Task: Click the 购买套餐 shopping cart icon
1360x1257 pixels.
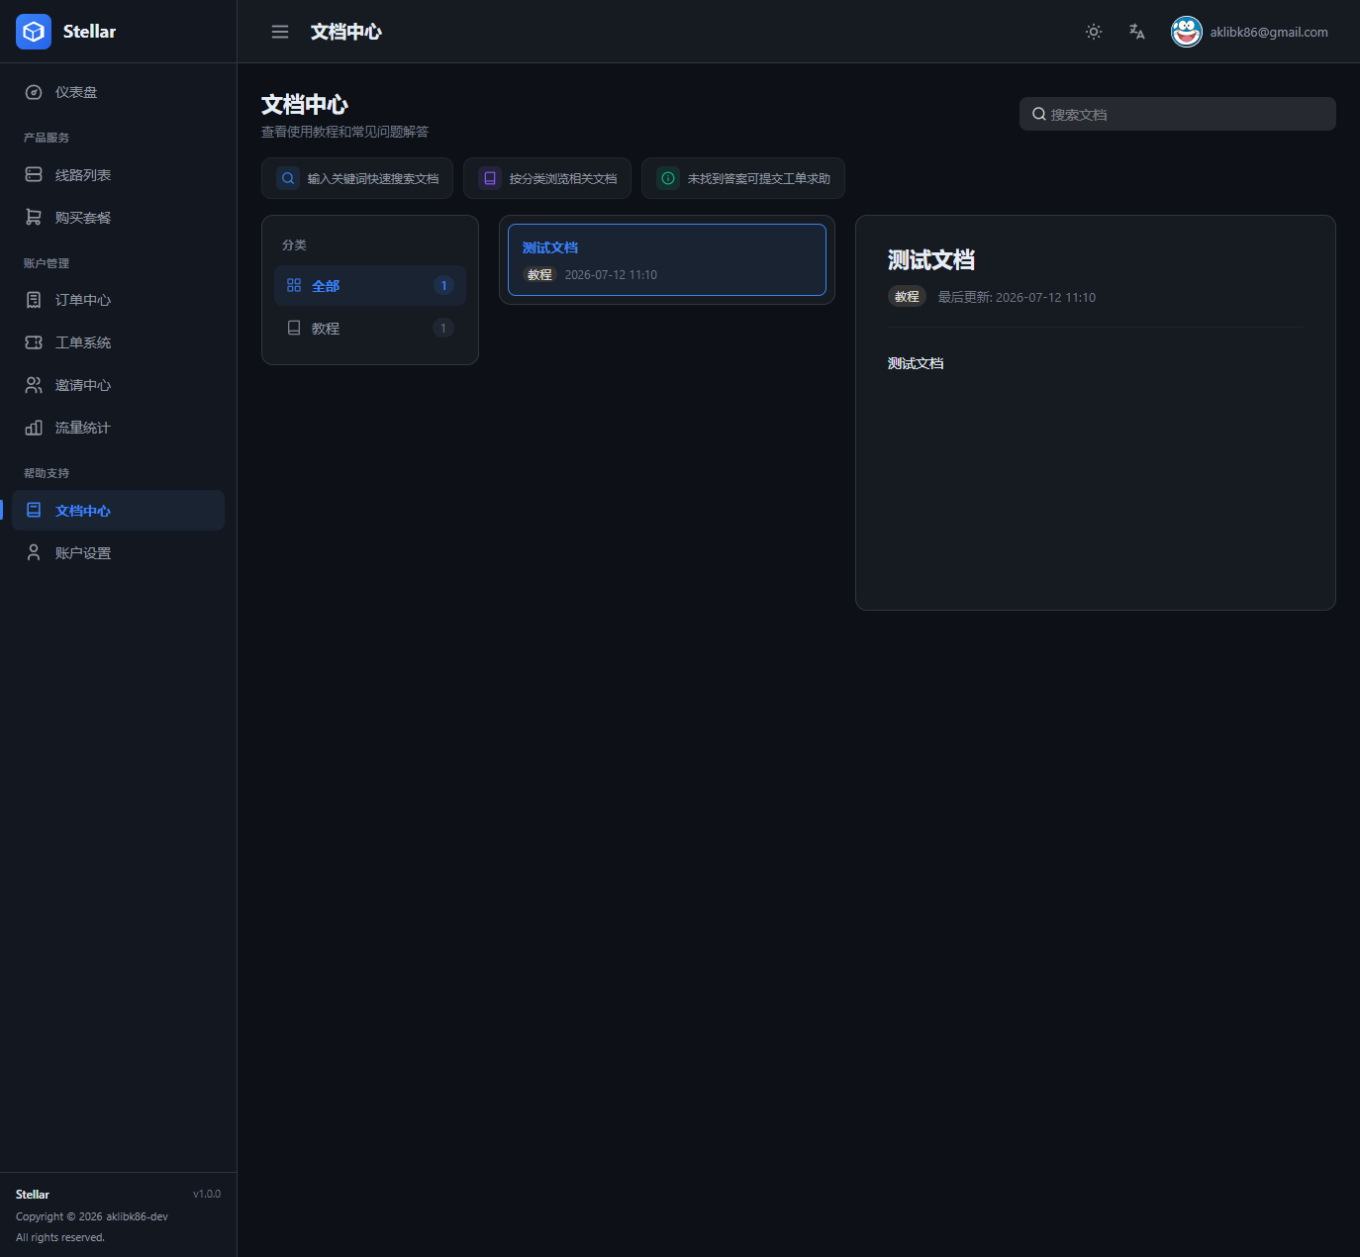Action: pyautogui.click(x=34, y=217)
